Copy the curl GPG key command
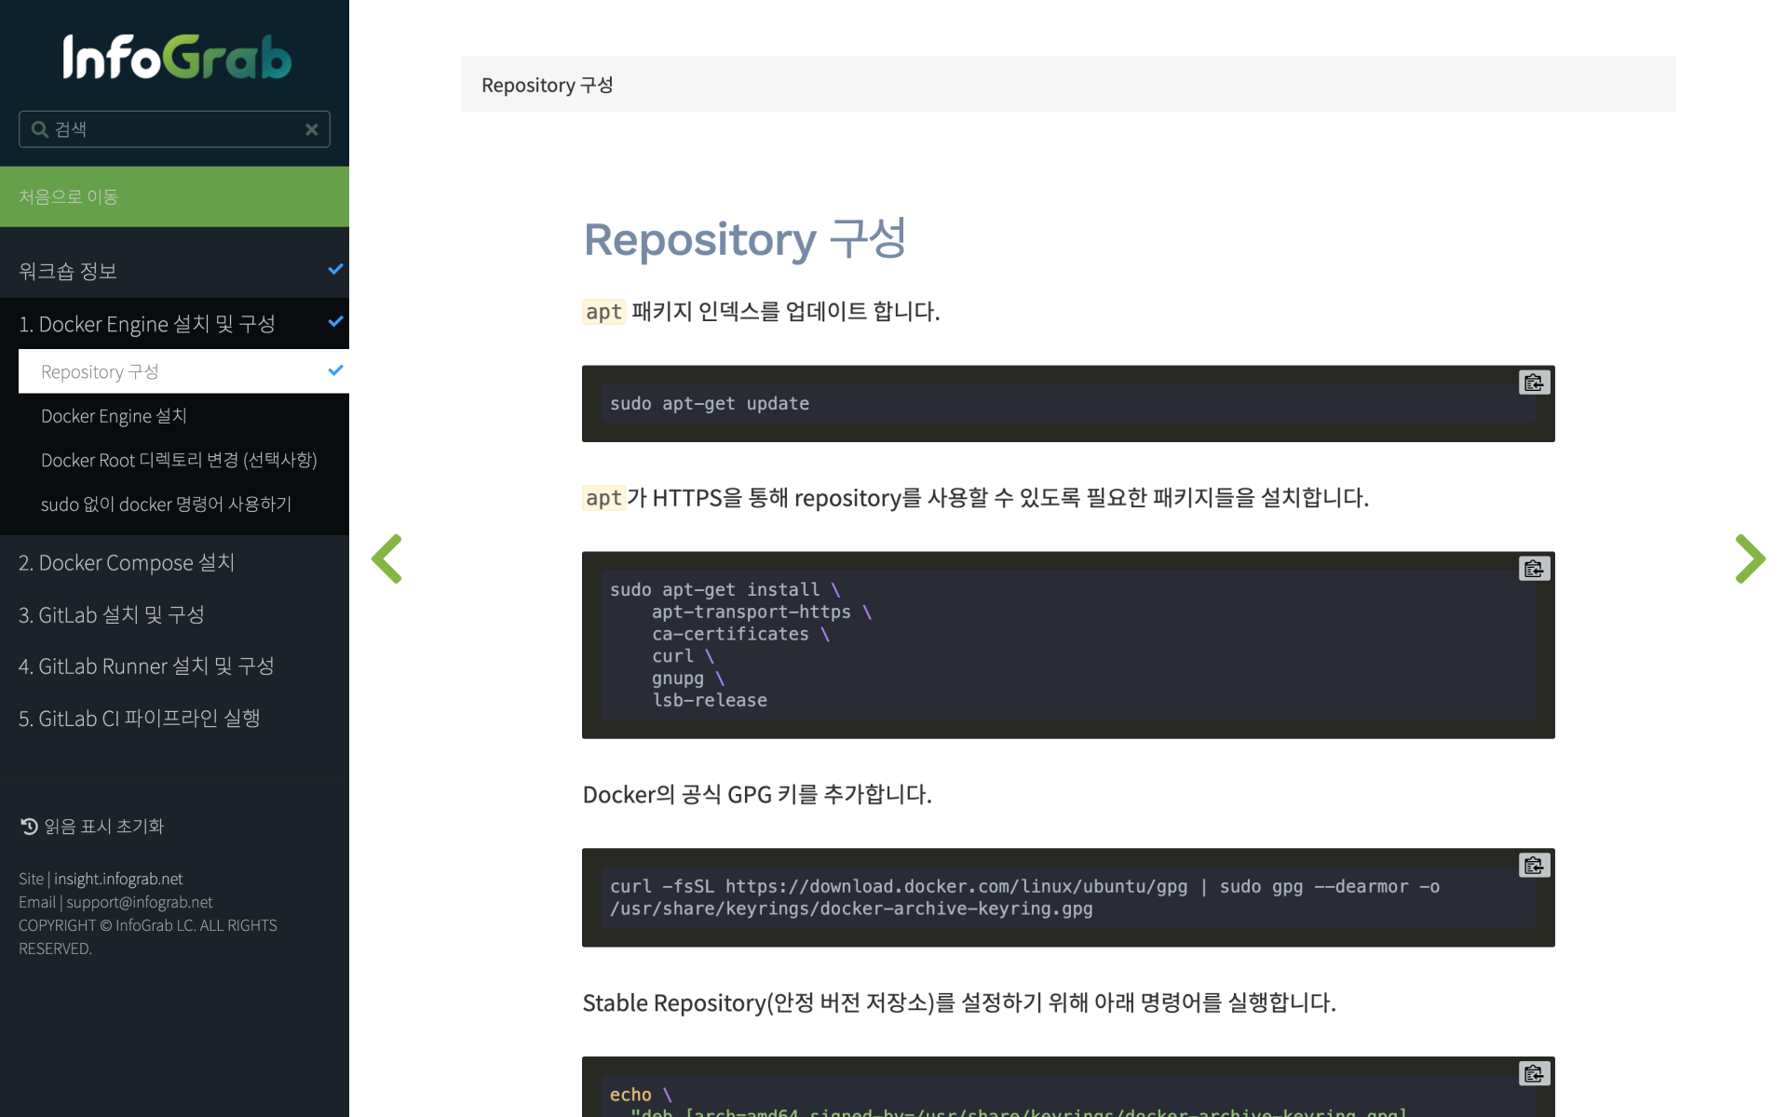Image resolution: width=1788 pixels, height=1117 pixels. point(1534,866)
